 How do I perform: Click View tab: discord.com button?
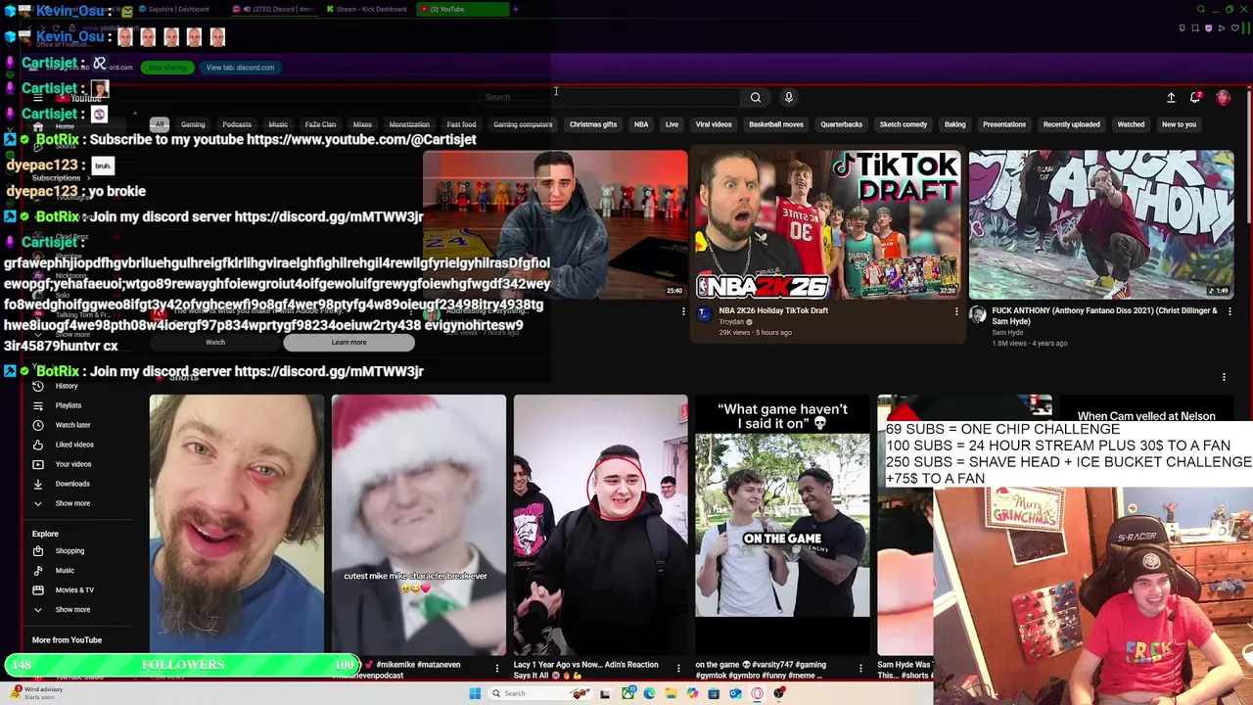pyautogui.click(x=240, y=68)
